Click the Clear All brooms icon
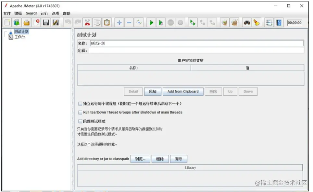313x192 pixels. click(x=234, y=22)
